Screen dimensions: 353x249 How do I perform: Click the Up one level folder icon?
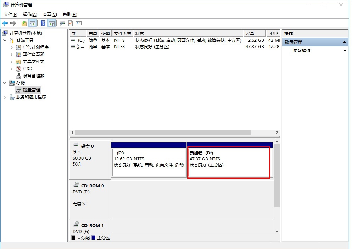point(24,23)
